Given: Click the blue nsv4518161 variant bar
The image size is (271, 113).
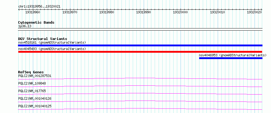Looking at the screenshot, I should tap(140, 45).
